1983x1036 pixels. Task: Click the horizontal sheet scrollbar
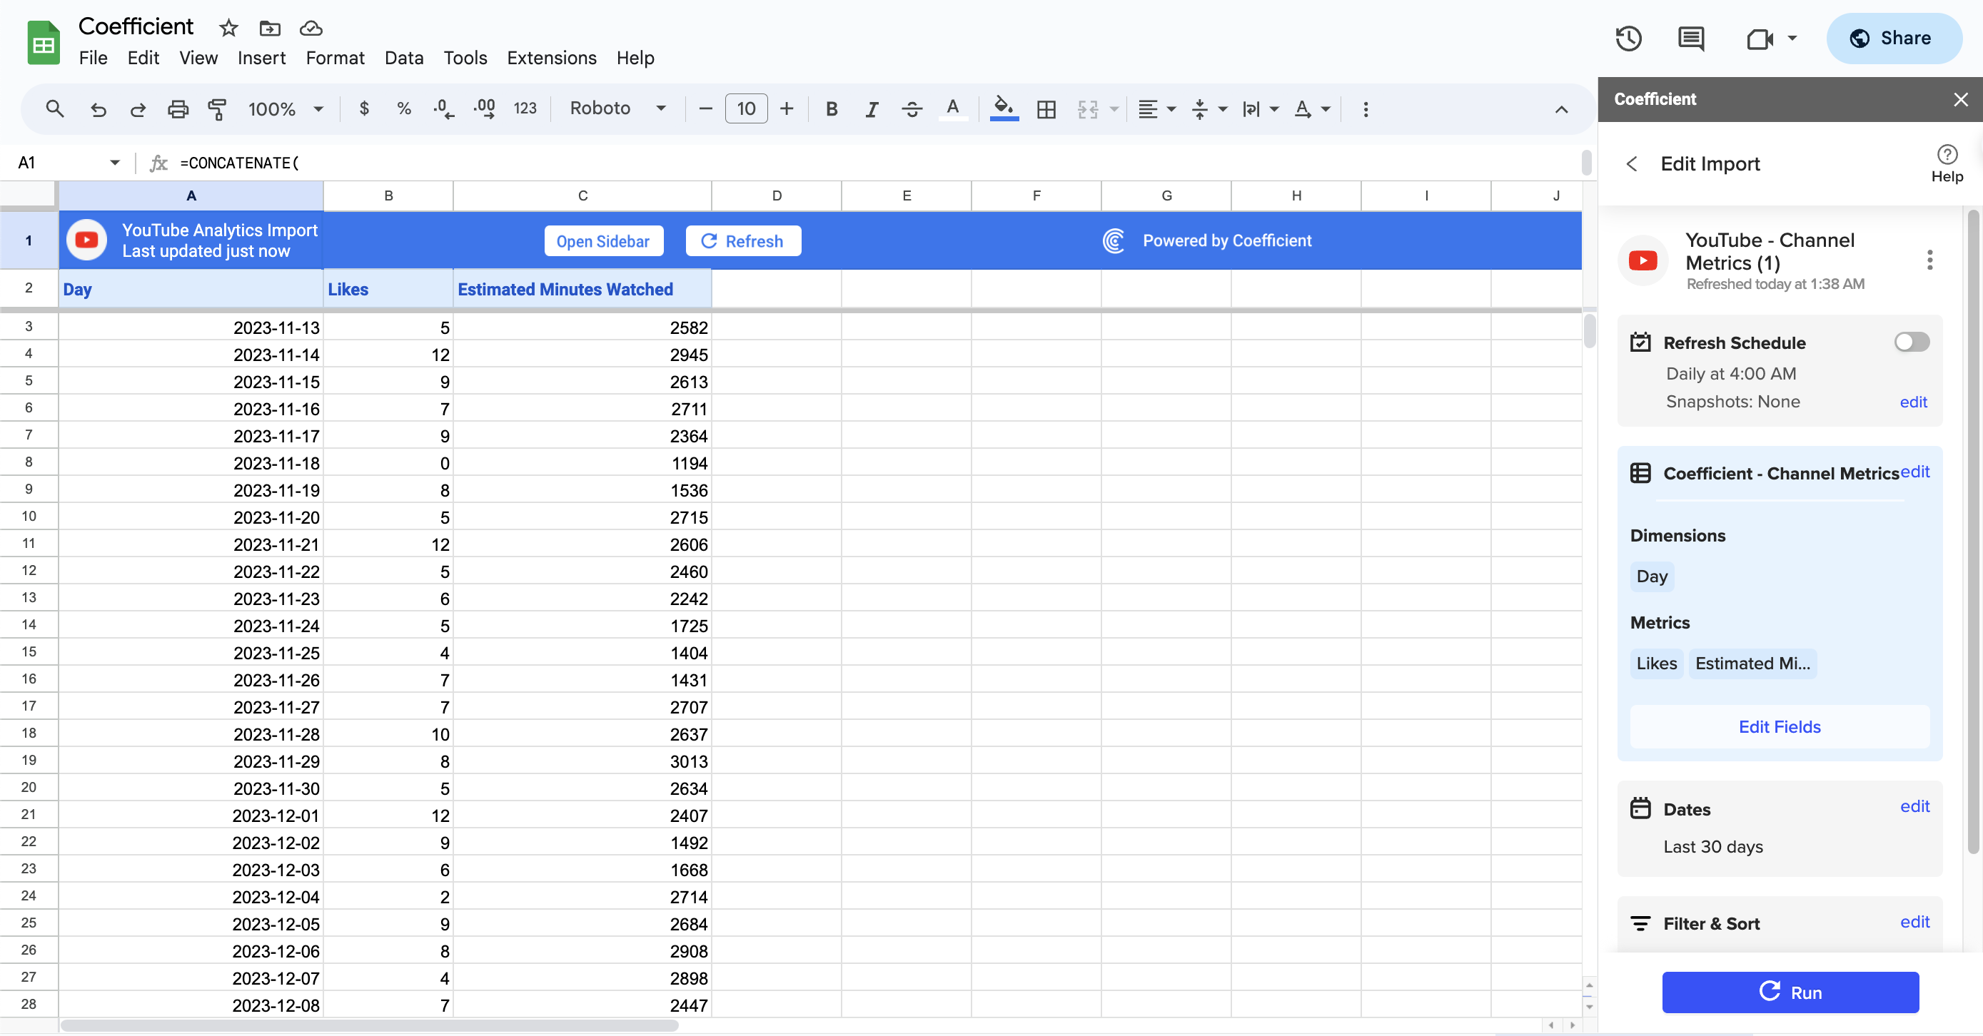(370, 1025)
